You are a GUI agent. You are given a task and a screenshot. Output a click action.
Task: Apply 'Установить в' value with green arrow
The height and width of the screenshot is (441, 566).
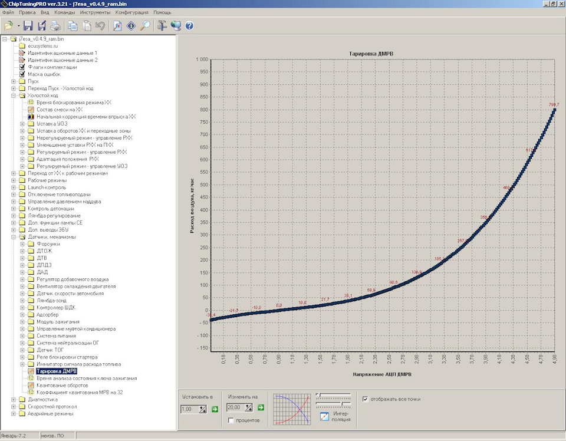coord(215,409)
